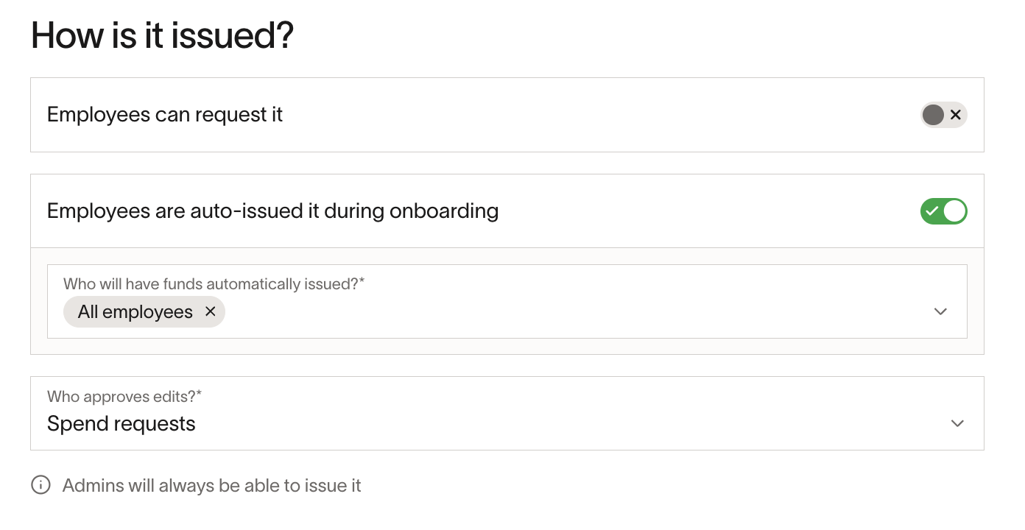The width and height of the screenshot is (1025, 530).
Task: Focus the Who will have funds issued field
Action: pyautogui.click(x=507, y=302)
